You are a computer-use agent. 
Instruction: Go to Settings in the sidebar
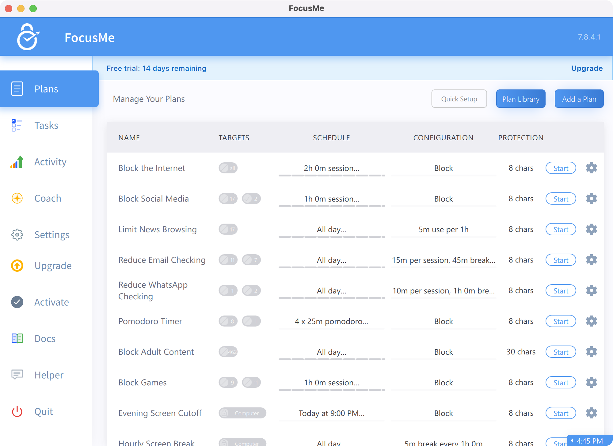click(x=46, y=235)
